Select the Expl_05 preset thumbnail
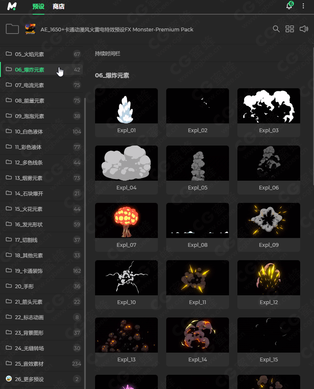Viewport: 314px width, 389px height. coord(198,163)
